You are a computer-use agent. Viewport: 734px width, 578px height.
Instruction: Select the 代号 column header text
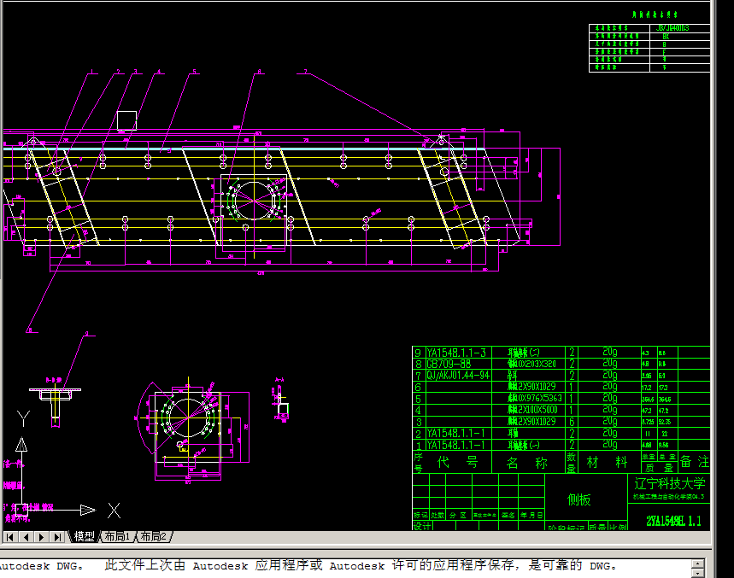click(x=457, y=463)
